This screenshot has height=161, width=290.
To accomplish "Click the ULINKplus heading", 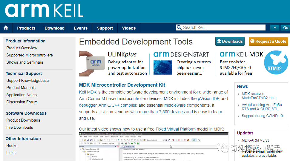I will 122,54.
